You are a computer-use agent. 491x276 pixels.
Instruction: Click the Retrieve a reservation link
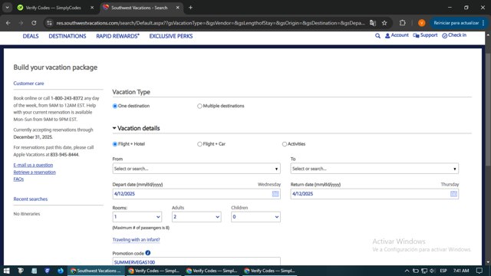35,172
